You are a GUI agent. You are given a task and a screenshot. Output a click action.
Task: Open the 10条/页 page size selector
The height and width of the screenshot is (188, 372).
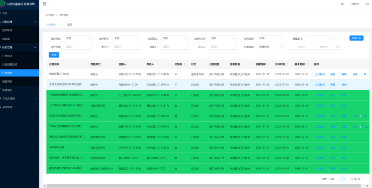pyautogui.click(x=357, y=179)
